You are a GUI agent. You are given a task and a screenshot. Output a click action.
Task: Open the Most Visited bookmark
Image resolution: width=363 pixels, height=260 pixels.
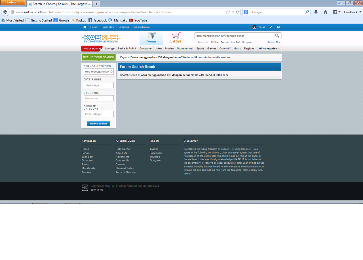[12, 20]
